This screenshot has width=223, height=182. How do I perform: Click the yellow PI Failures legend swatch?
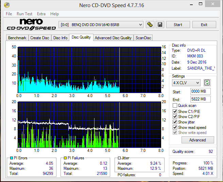click(65, 158)
